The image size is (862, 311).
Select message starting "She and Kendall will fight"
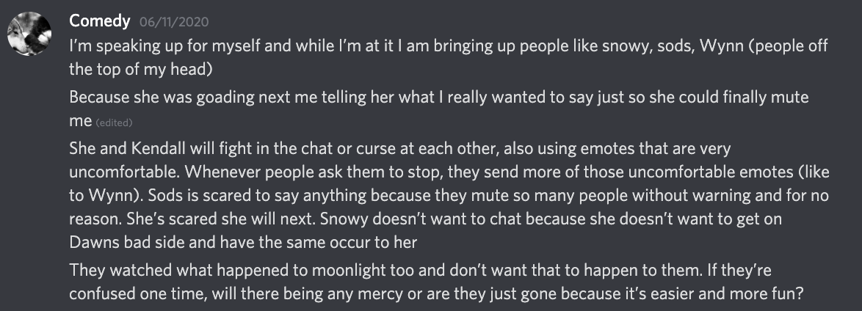pos(449,195)
